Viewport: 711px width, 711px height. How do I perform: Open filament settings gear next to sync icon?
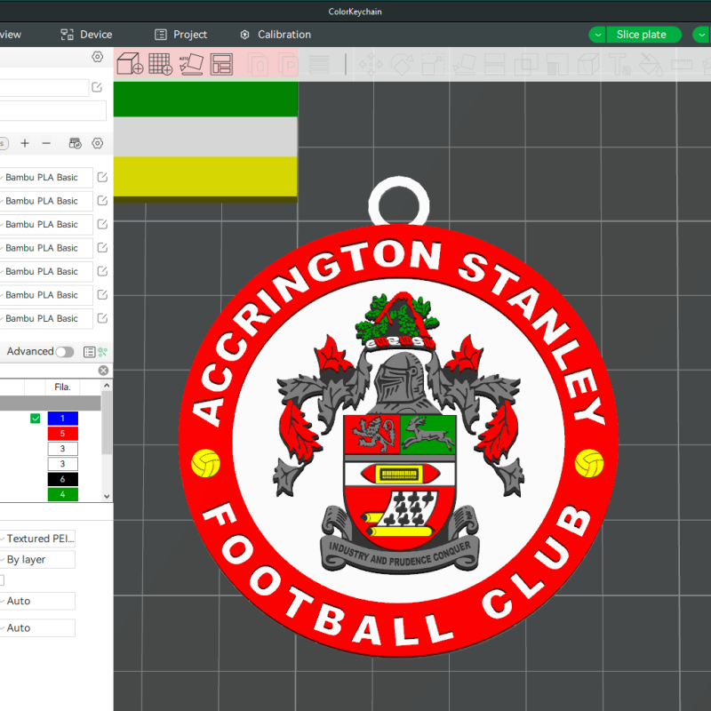tap(97, 143)
